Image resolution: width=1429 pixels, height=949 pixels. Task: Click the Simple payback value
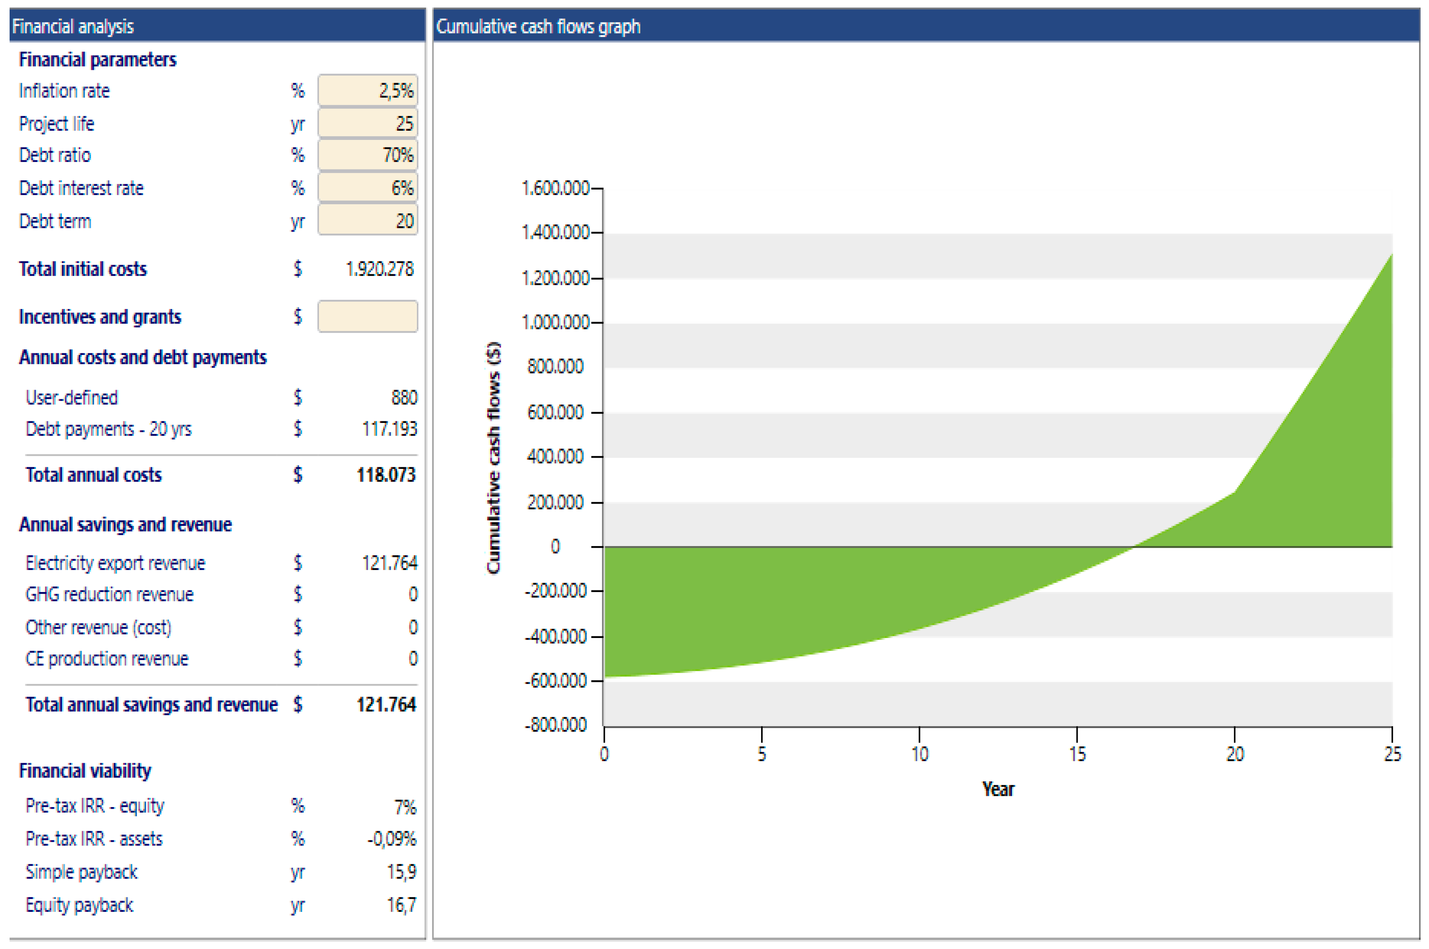401,872
